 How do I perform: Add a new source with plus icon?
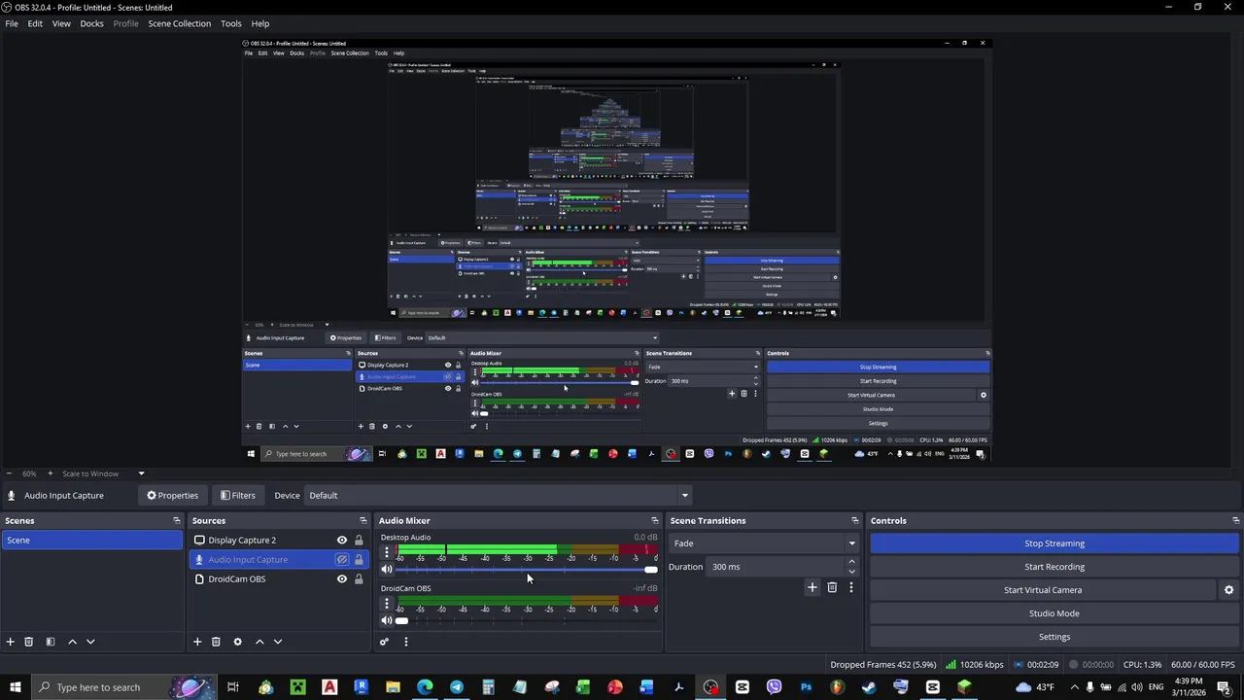197,642
